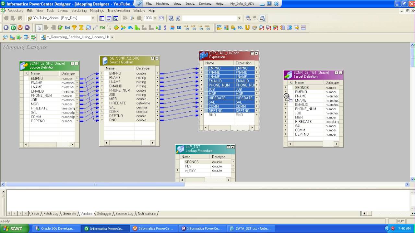Launch Workflow Monitor (M) icon
This screenshot has height=233, width=415.
coord(27,28)
